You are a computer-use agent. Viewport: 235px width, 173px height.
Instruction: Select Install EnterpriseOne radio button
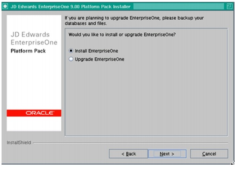[71, 51]
